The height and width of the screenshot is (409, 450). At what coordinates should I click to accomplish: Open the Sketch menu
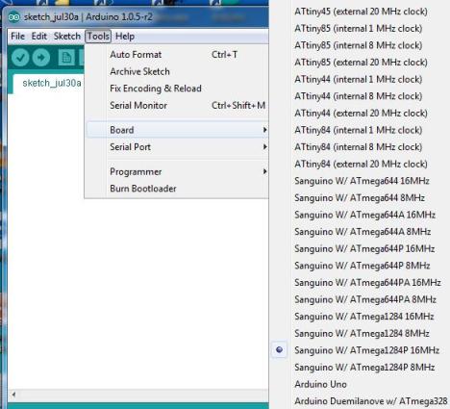tap(67, 37)
